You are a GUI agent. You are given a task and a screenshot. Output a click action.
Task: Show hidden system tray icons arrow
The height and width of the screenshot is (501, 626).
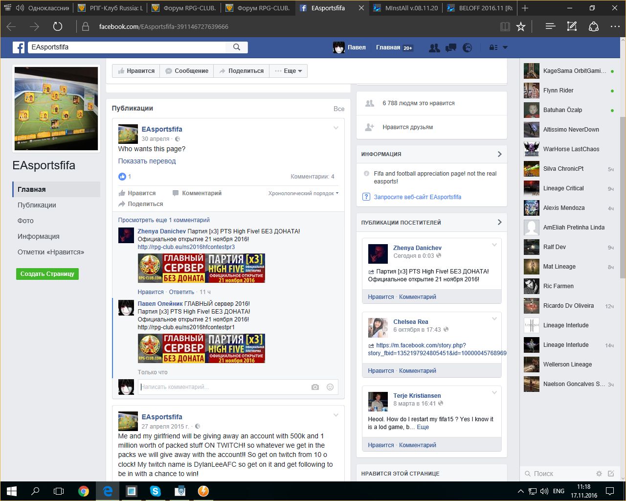pyautogui.click(x=521, y=491)
